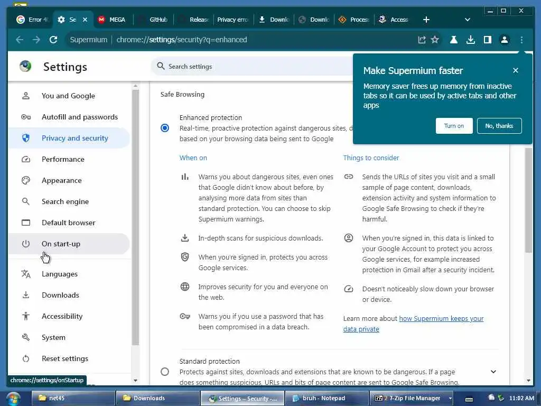Click the browser forward arrow
This screenshot has height=406, width=541.
36,40
